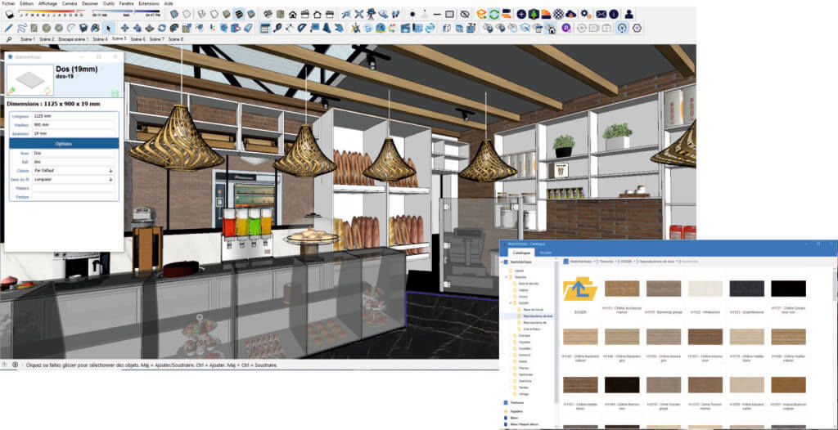Image resolution: width=838 pixels, height=430 pixels.
Task: Select the EGGER folder in the catalogue tree
Action: pos(524,302)
